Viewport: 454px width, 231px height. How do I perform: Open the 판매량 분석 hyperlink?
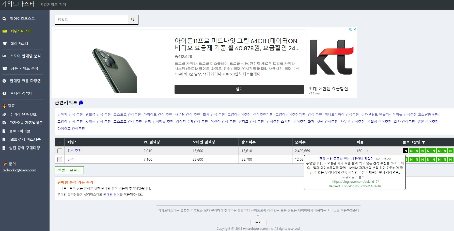coord(111,195)
